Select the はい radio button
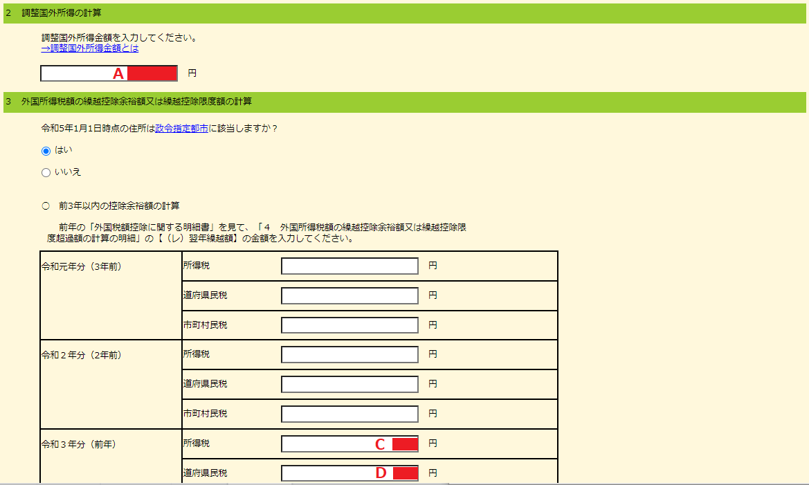 (46, 151)
